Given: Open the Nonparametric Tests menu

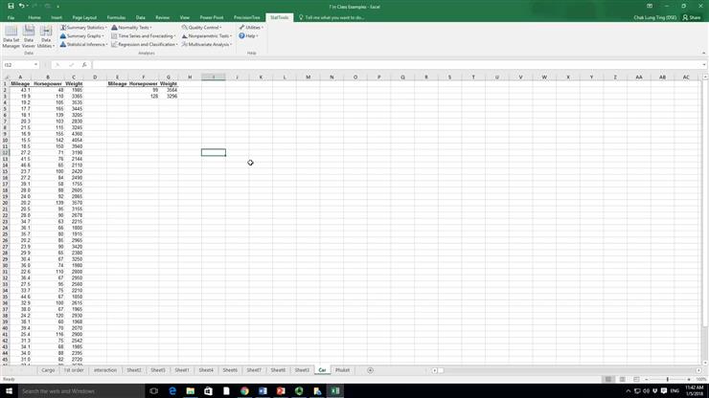Looking at the screenshot, I should tap(207, 36).
